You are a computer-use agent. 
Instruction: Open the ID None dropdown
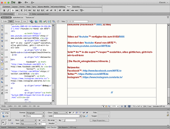[x=35, y=116]
